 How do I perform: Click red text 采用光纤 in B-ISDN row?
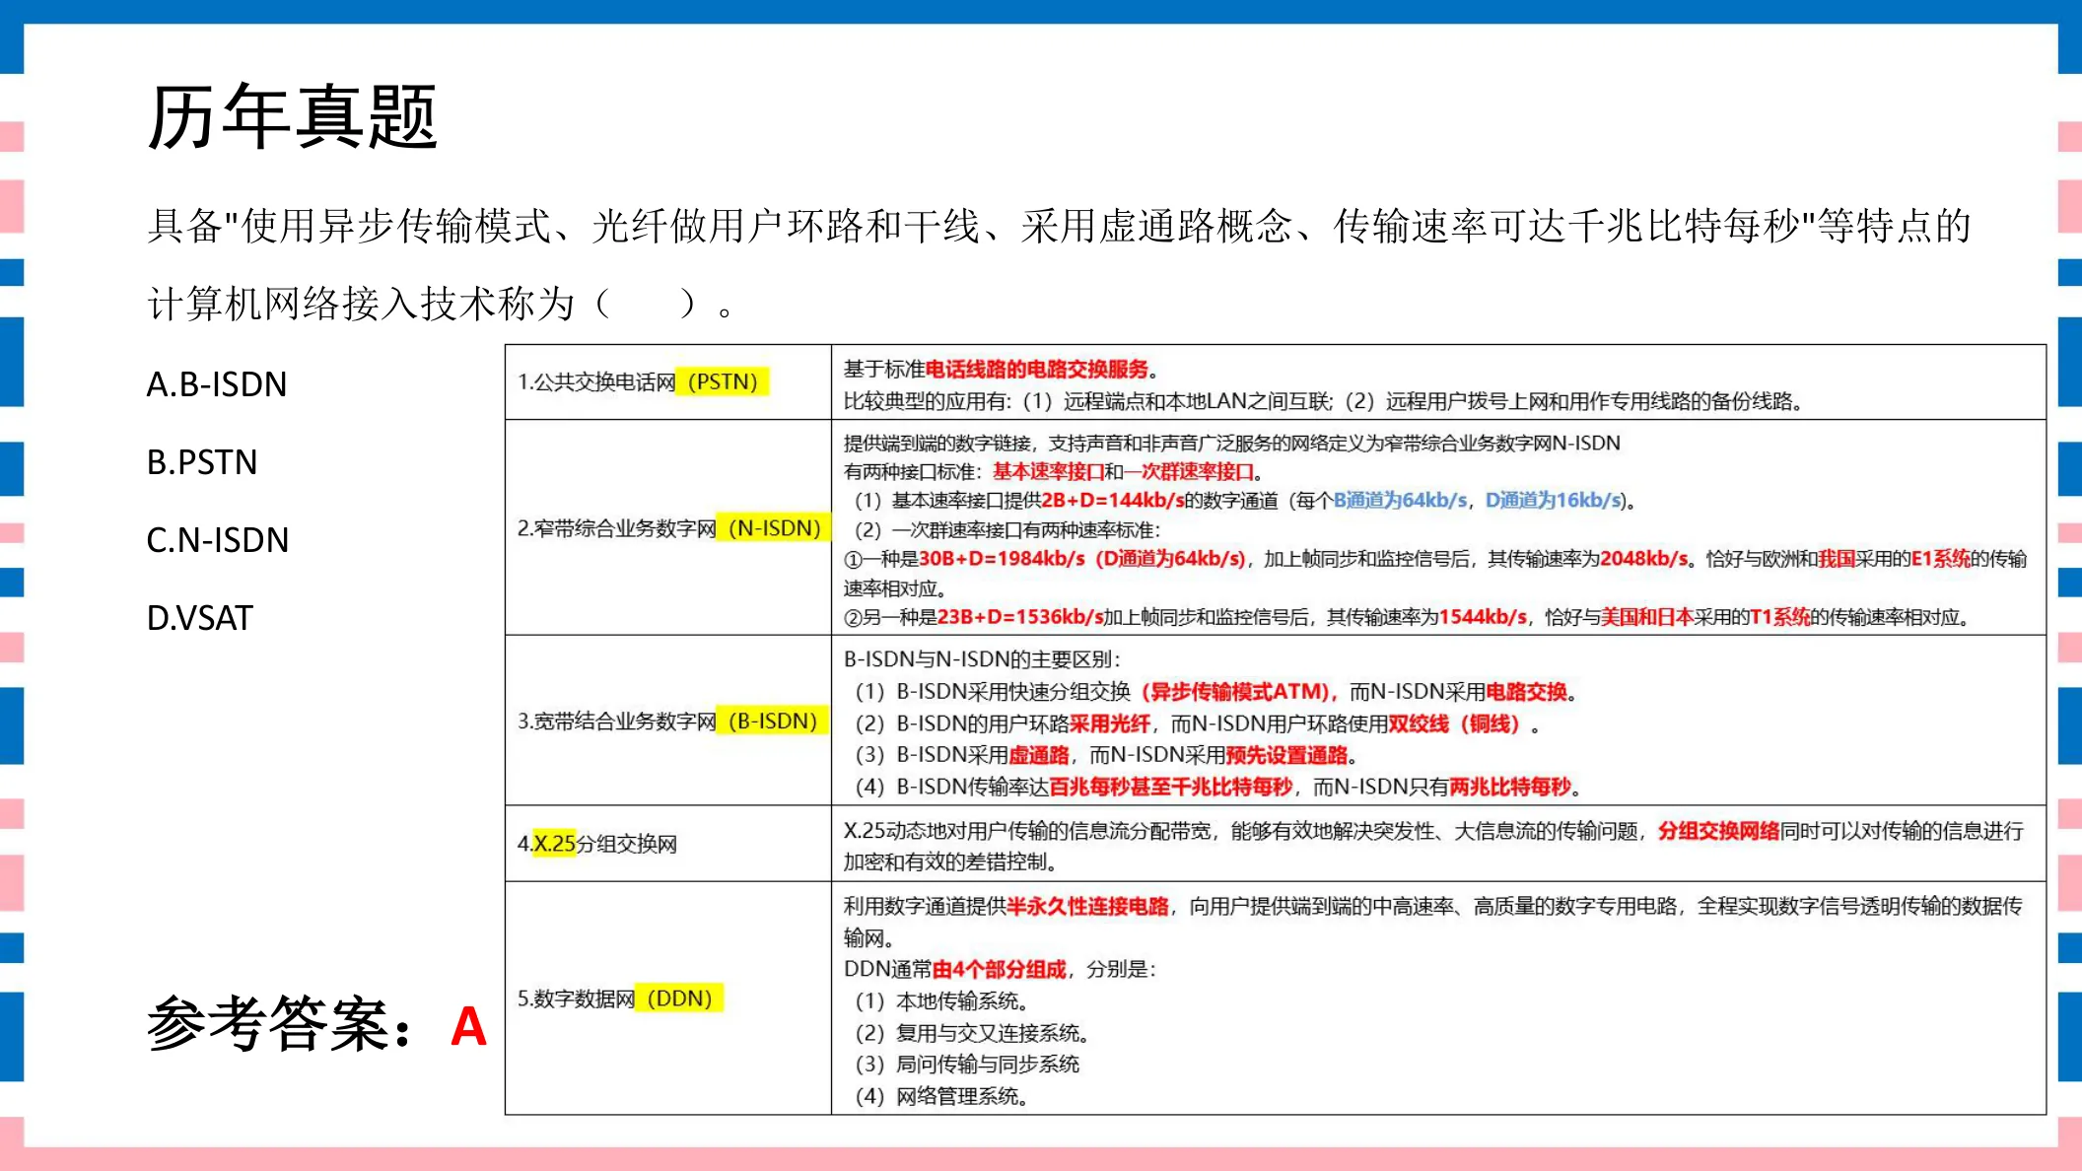pos(1110,723)
